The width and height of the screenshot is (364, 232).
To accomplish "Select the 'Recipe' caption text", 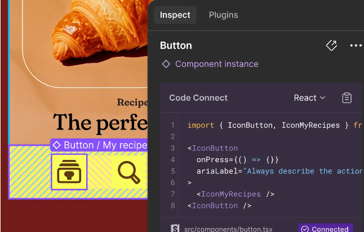I will tap(132, 102).
